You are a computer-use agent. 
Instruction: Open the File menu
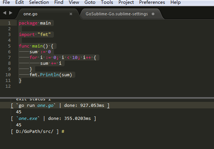click(x=6, y=2)
